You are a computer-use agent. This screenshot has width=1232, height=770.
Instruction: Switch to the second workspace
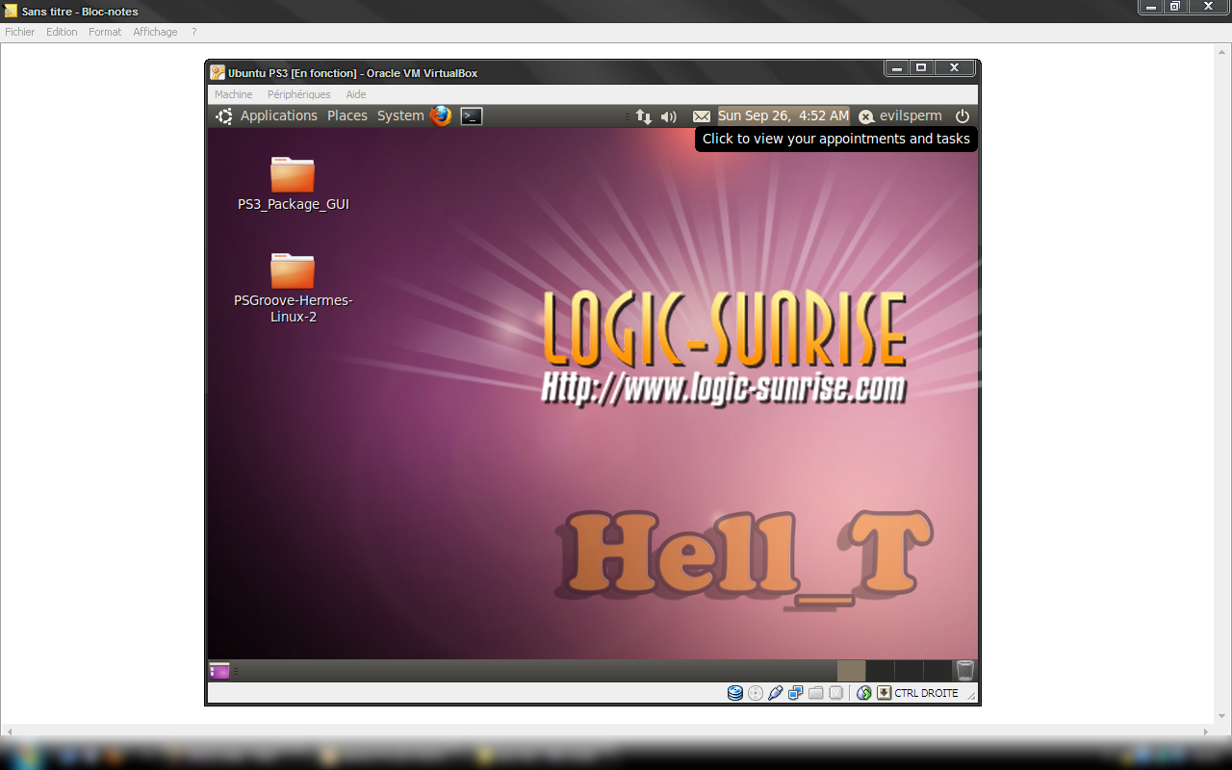coord(881,671)
